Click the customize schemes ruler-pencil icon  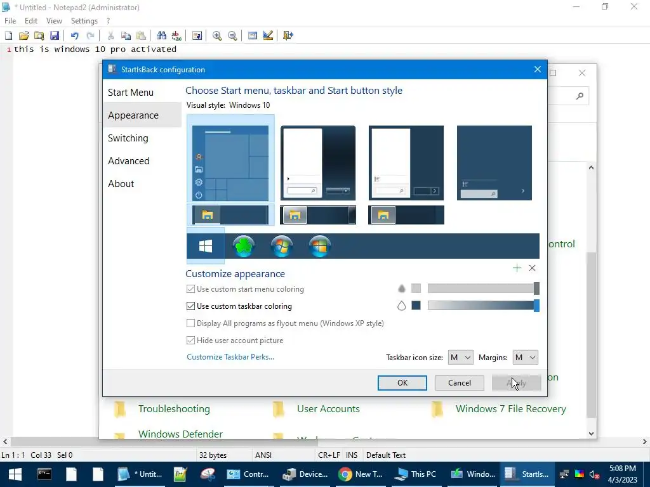[268, 36]
